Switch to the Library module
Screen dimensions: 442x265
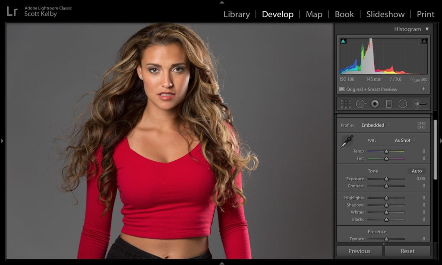click(237, 14)
